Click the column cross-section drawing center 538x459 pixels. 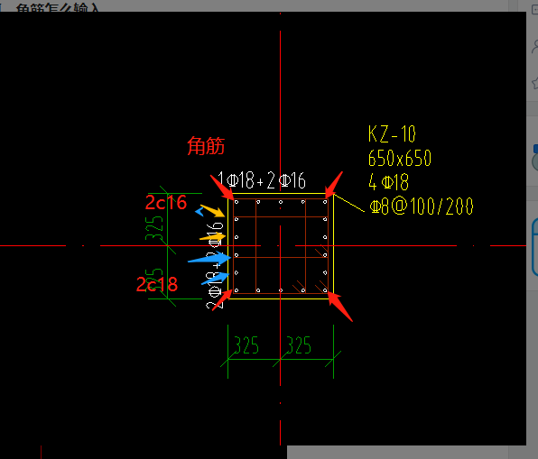point(281,246)
